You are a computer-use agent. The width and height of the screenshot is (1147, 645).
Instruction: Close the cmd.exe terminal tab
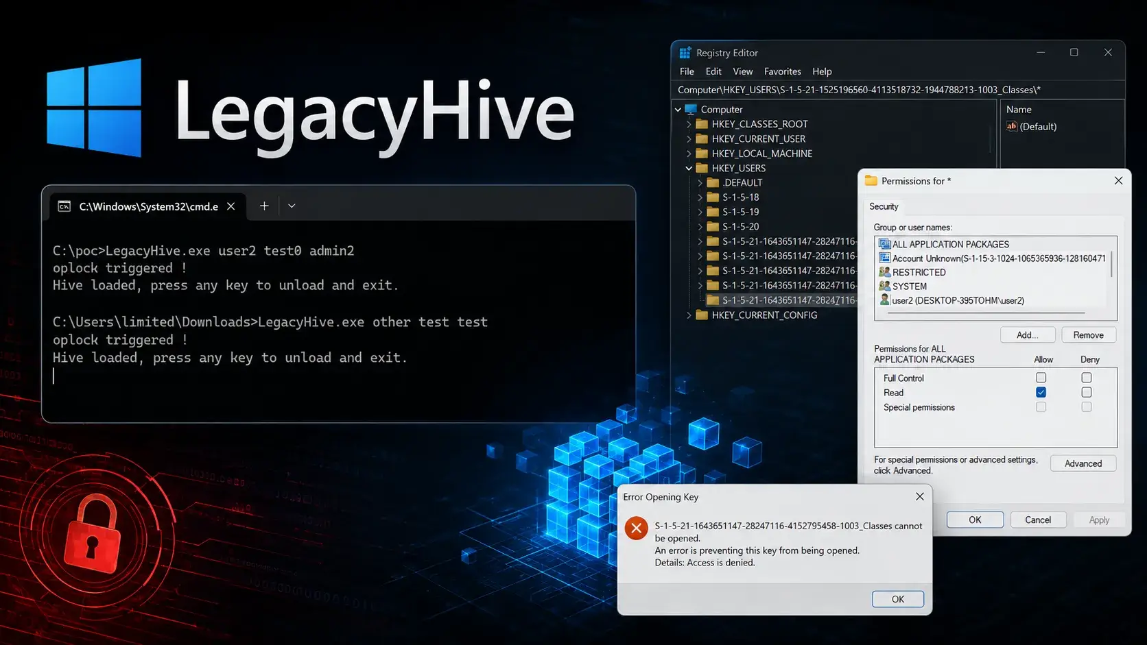[x=231, y=206]
